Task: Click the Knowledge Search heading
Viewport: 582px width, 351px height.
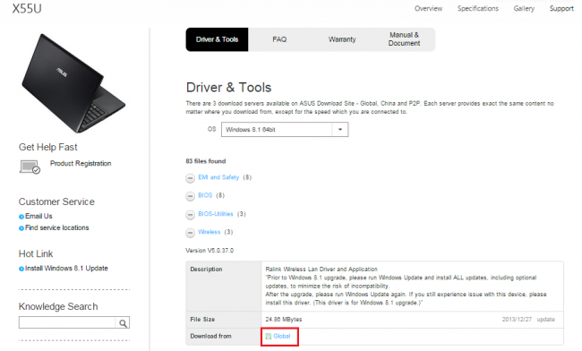Action: click(58, 306)
